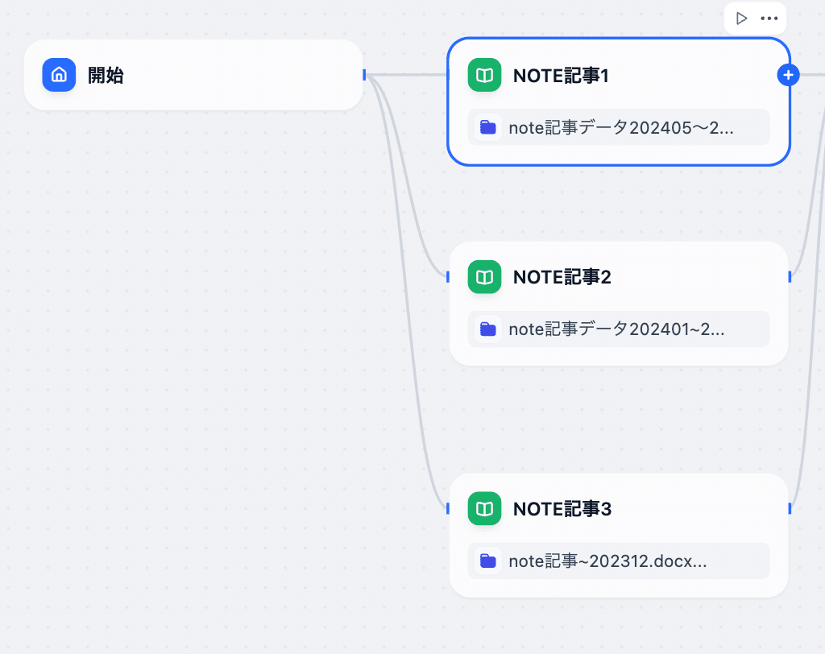The image size is (825, 654).
Task: Click the output handle of NOTE記事3 node
Action: coord(790,508)
